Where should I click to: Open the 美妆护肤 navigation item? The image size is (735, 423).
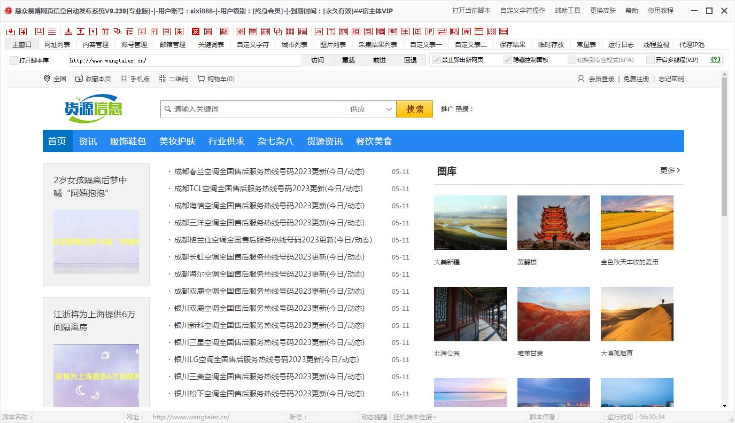[x=177, y=141]
